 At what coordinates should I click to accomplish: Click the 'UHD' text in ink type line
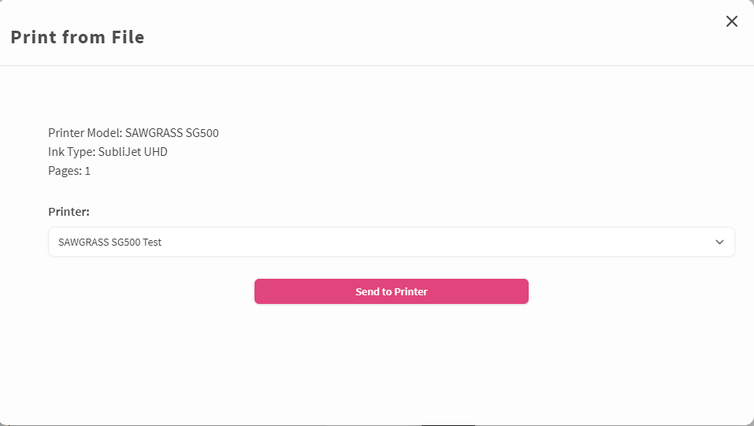click(x=156, y=152)
